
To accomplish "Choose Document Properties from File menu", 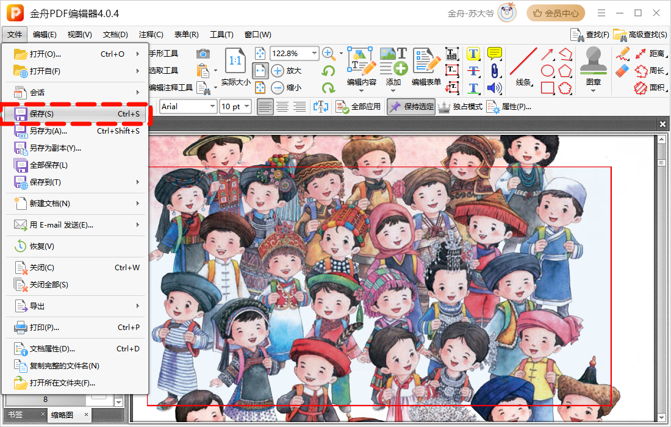I will coord(75,349).
